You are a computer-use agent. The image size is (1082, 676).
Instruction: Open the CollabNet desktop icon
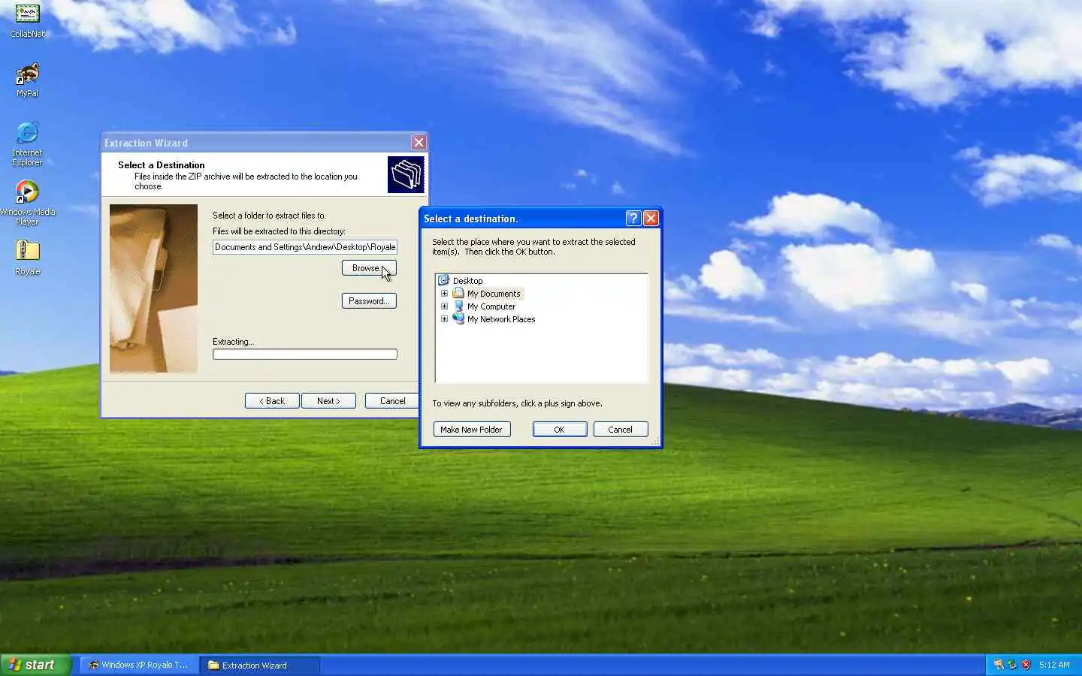point(27,21)
